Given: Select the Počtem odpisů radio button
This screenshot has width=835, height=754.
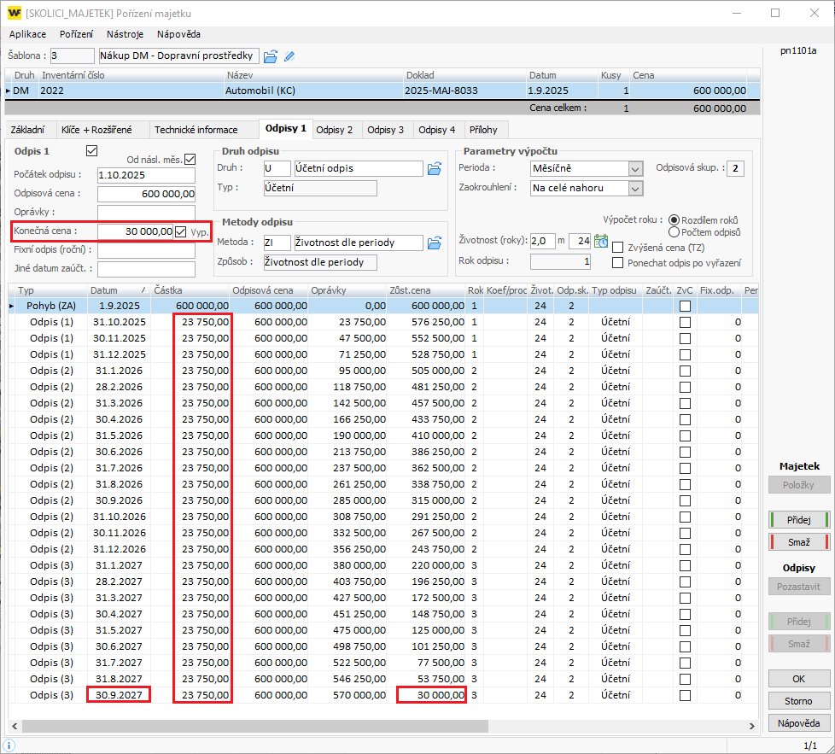Looking at the screenshot, I should pos(674,231).
